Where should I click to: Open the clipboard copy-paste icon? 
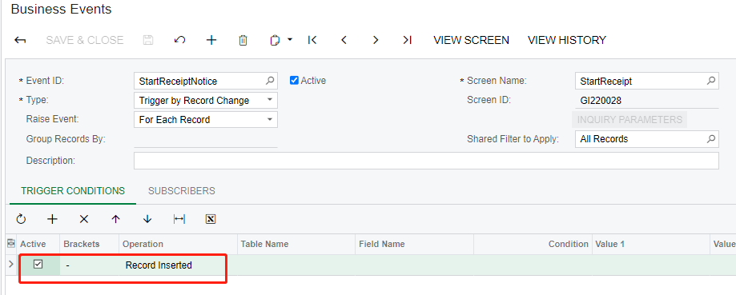point(275,40)
